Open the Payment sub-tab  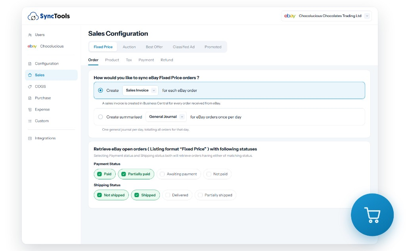coord(146,60)
